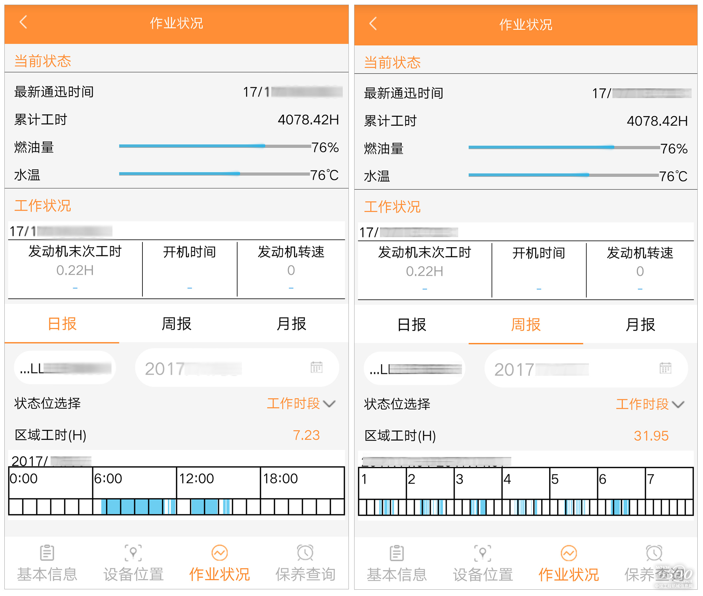The image size is (703, 596).
Task: Open 保养查询 clock icon on left bottom bar
Action: click(305, 553)
